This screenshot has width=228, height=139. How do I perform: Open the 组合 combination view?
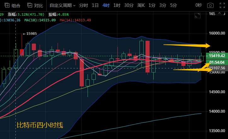click(12, 6)
